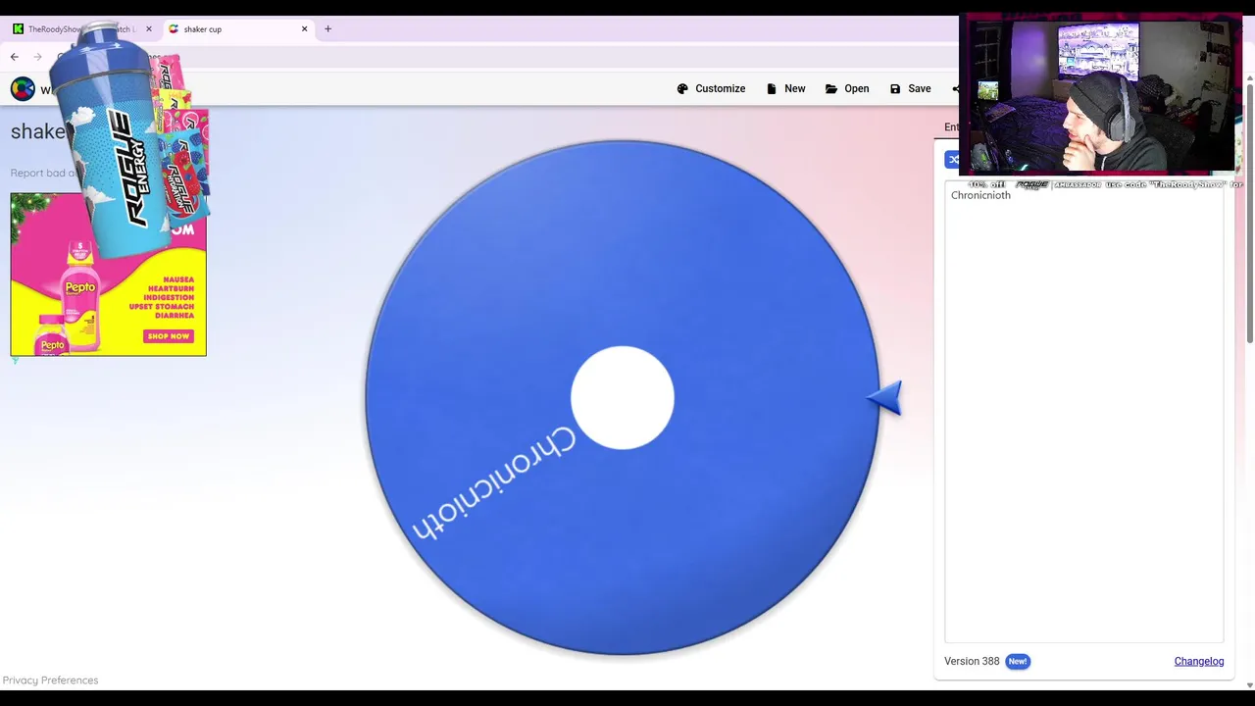
Task: Open the Pepto advertisement image
Action: coord(108,275)
